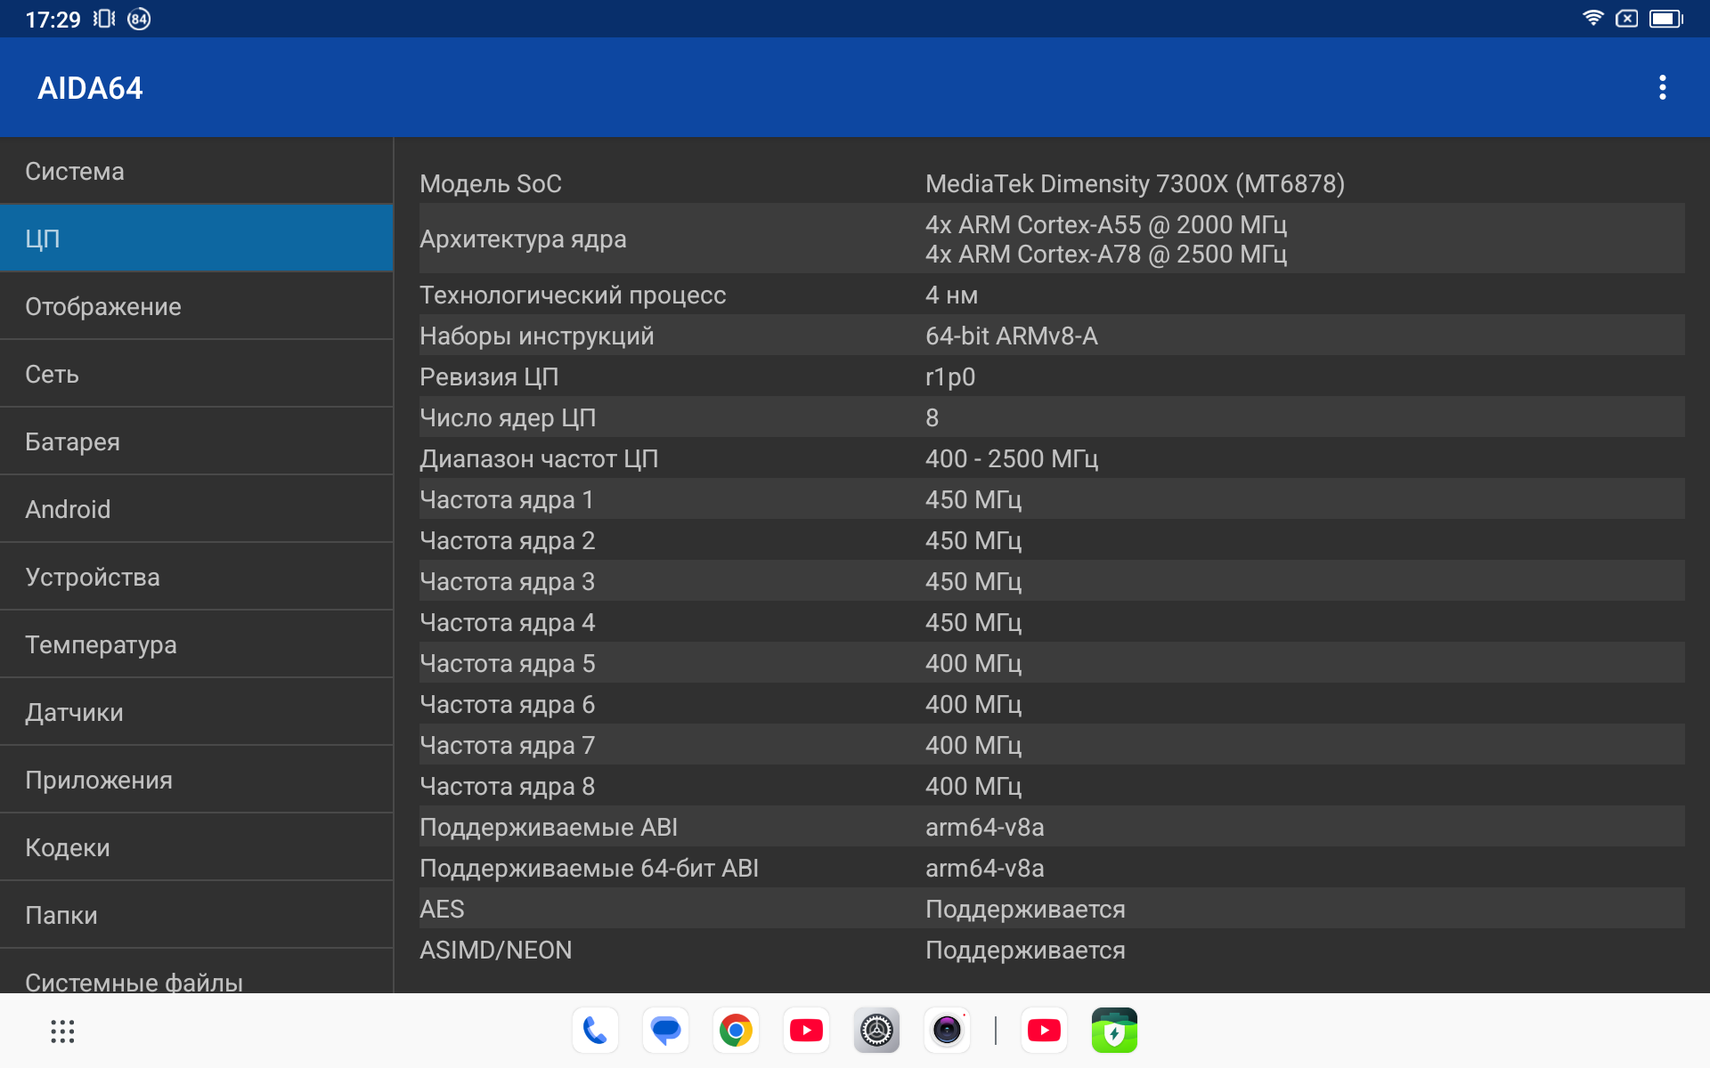Tap the Wi-Fi status bar icon

[x=1592, y=18]
